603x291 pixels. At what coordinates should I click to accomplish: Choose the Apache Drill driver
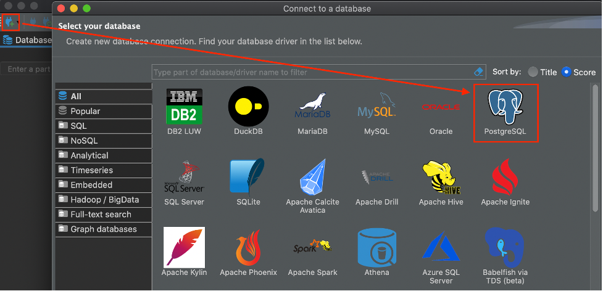tap(376, 176)
